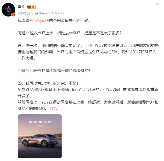Click the crown membership badge icon

coord(29,7)
